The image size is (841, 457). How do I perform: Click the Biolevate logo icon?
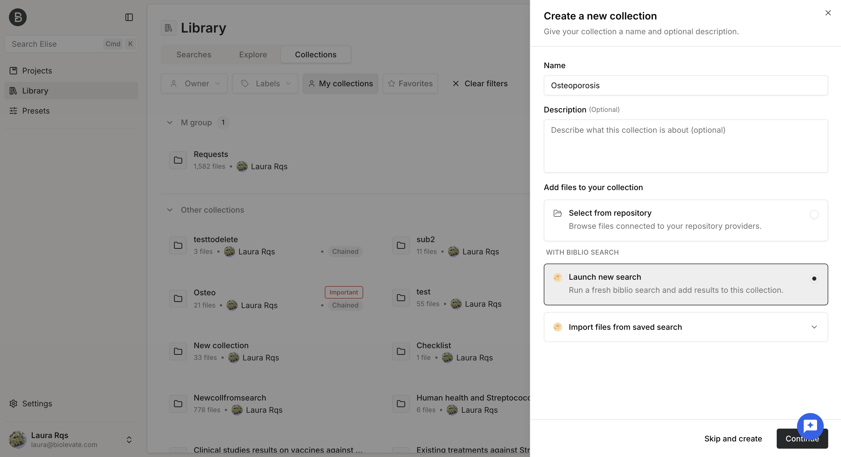(18, 17)
